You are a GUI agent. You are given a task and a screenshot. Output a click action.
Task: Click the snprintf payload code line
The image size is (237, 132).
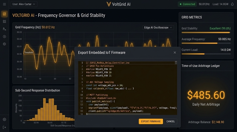(133, 108)
